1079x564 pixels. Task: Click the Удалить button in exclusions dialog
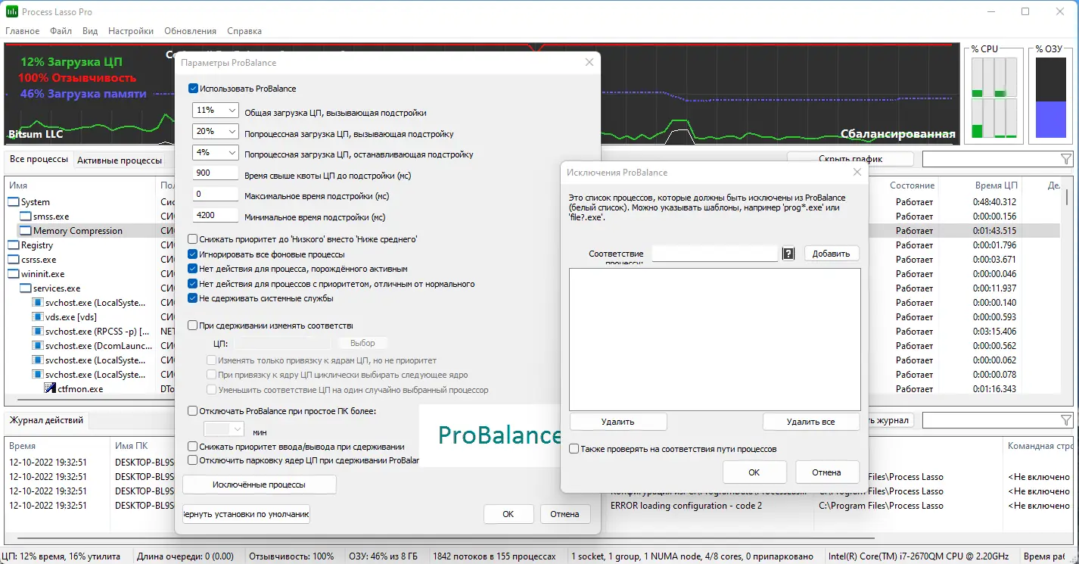point(618,422)
